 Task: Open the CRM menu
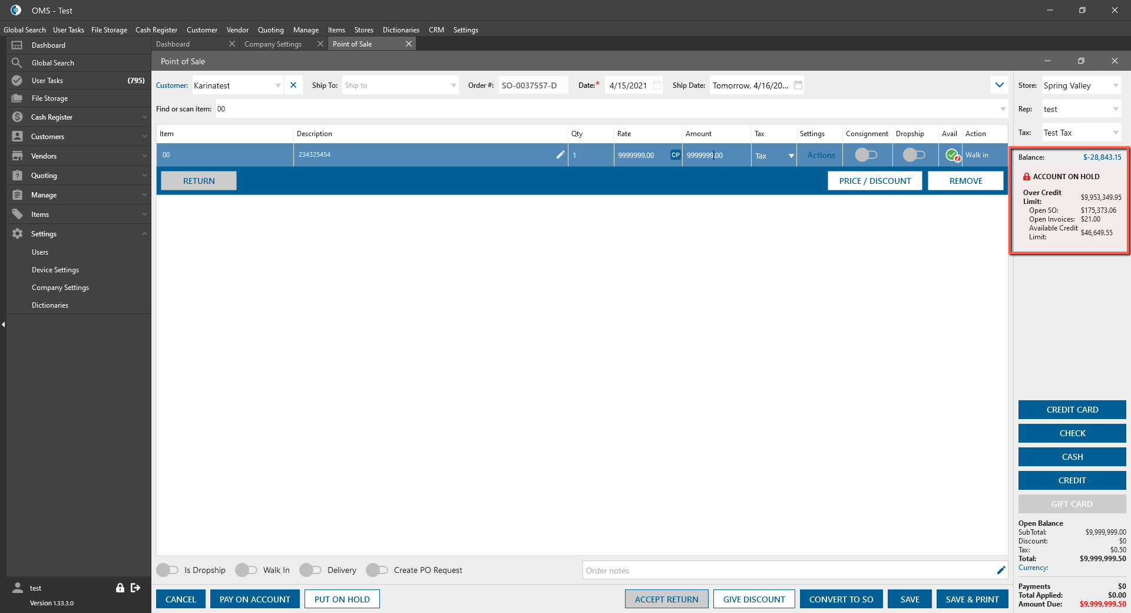click(436, 29)
